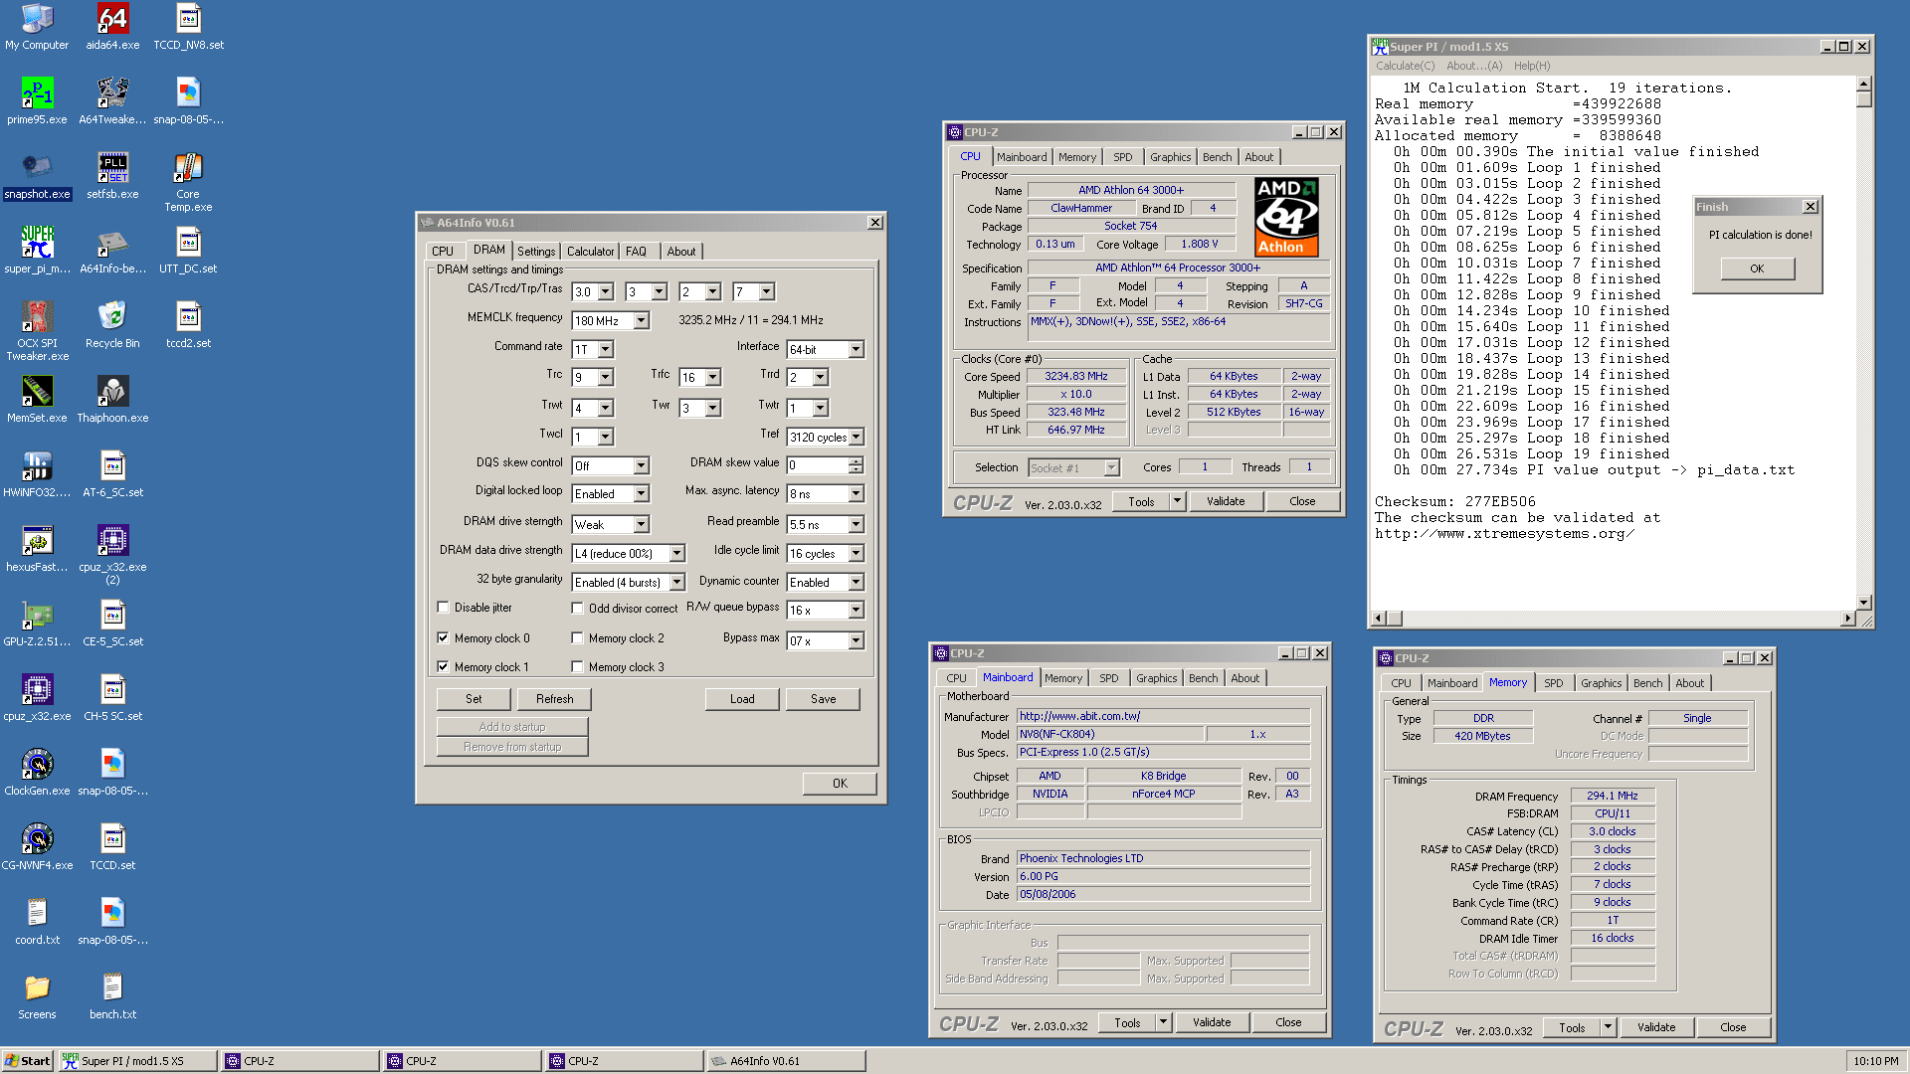Image resolution: width=1910 pixels, height=1074 pixels.
Task: Open Dynamic counter Enabled dropdown
Action: tap(856, 582)
